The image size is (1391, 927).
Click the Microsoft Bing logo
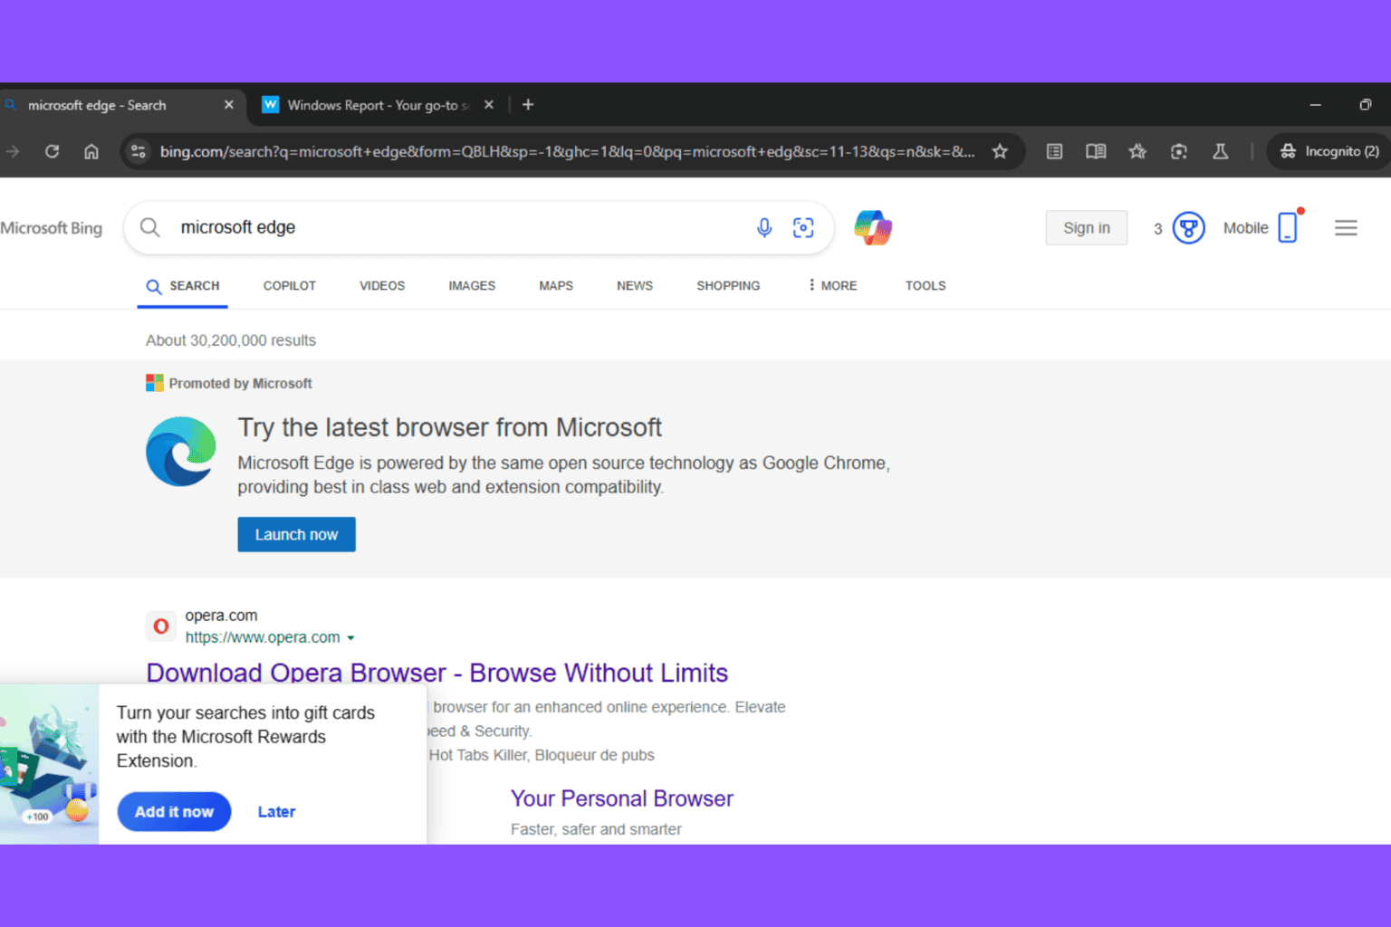pos(51,228)
